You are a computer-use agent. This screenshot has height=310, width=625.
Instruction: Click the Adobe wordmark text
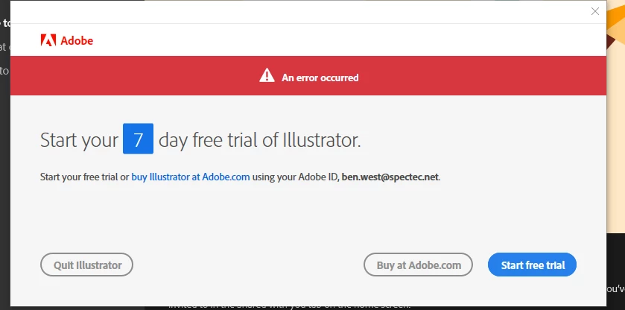[77, 41]
